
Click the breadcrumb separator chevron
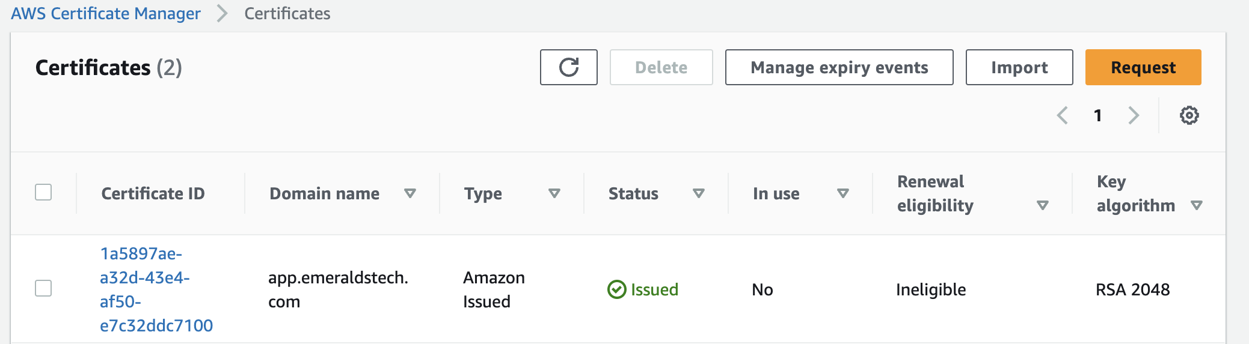click(222, 13)
